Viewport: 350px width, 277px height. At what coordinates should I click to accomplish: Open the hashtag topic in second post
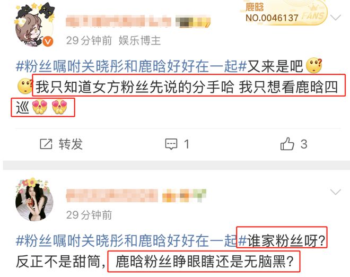click(131, 241)
